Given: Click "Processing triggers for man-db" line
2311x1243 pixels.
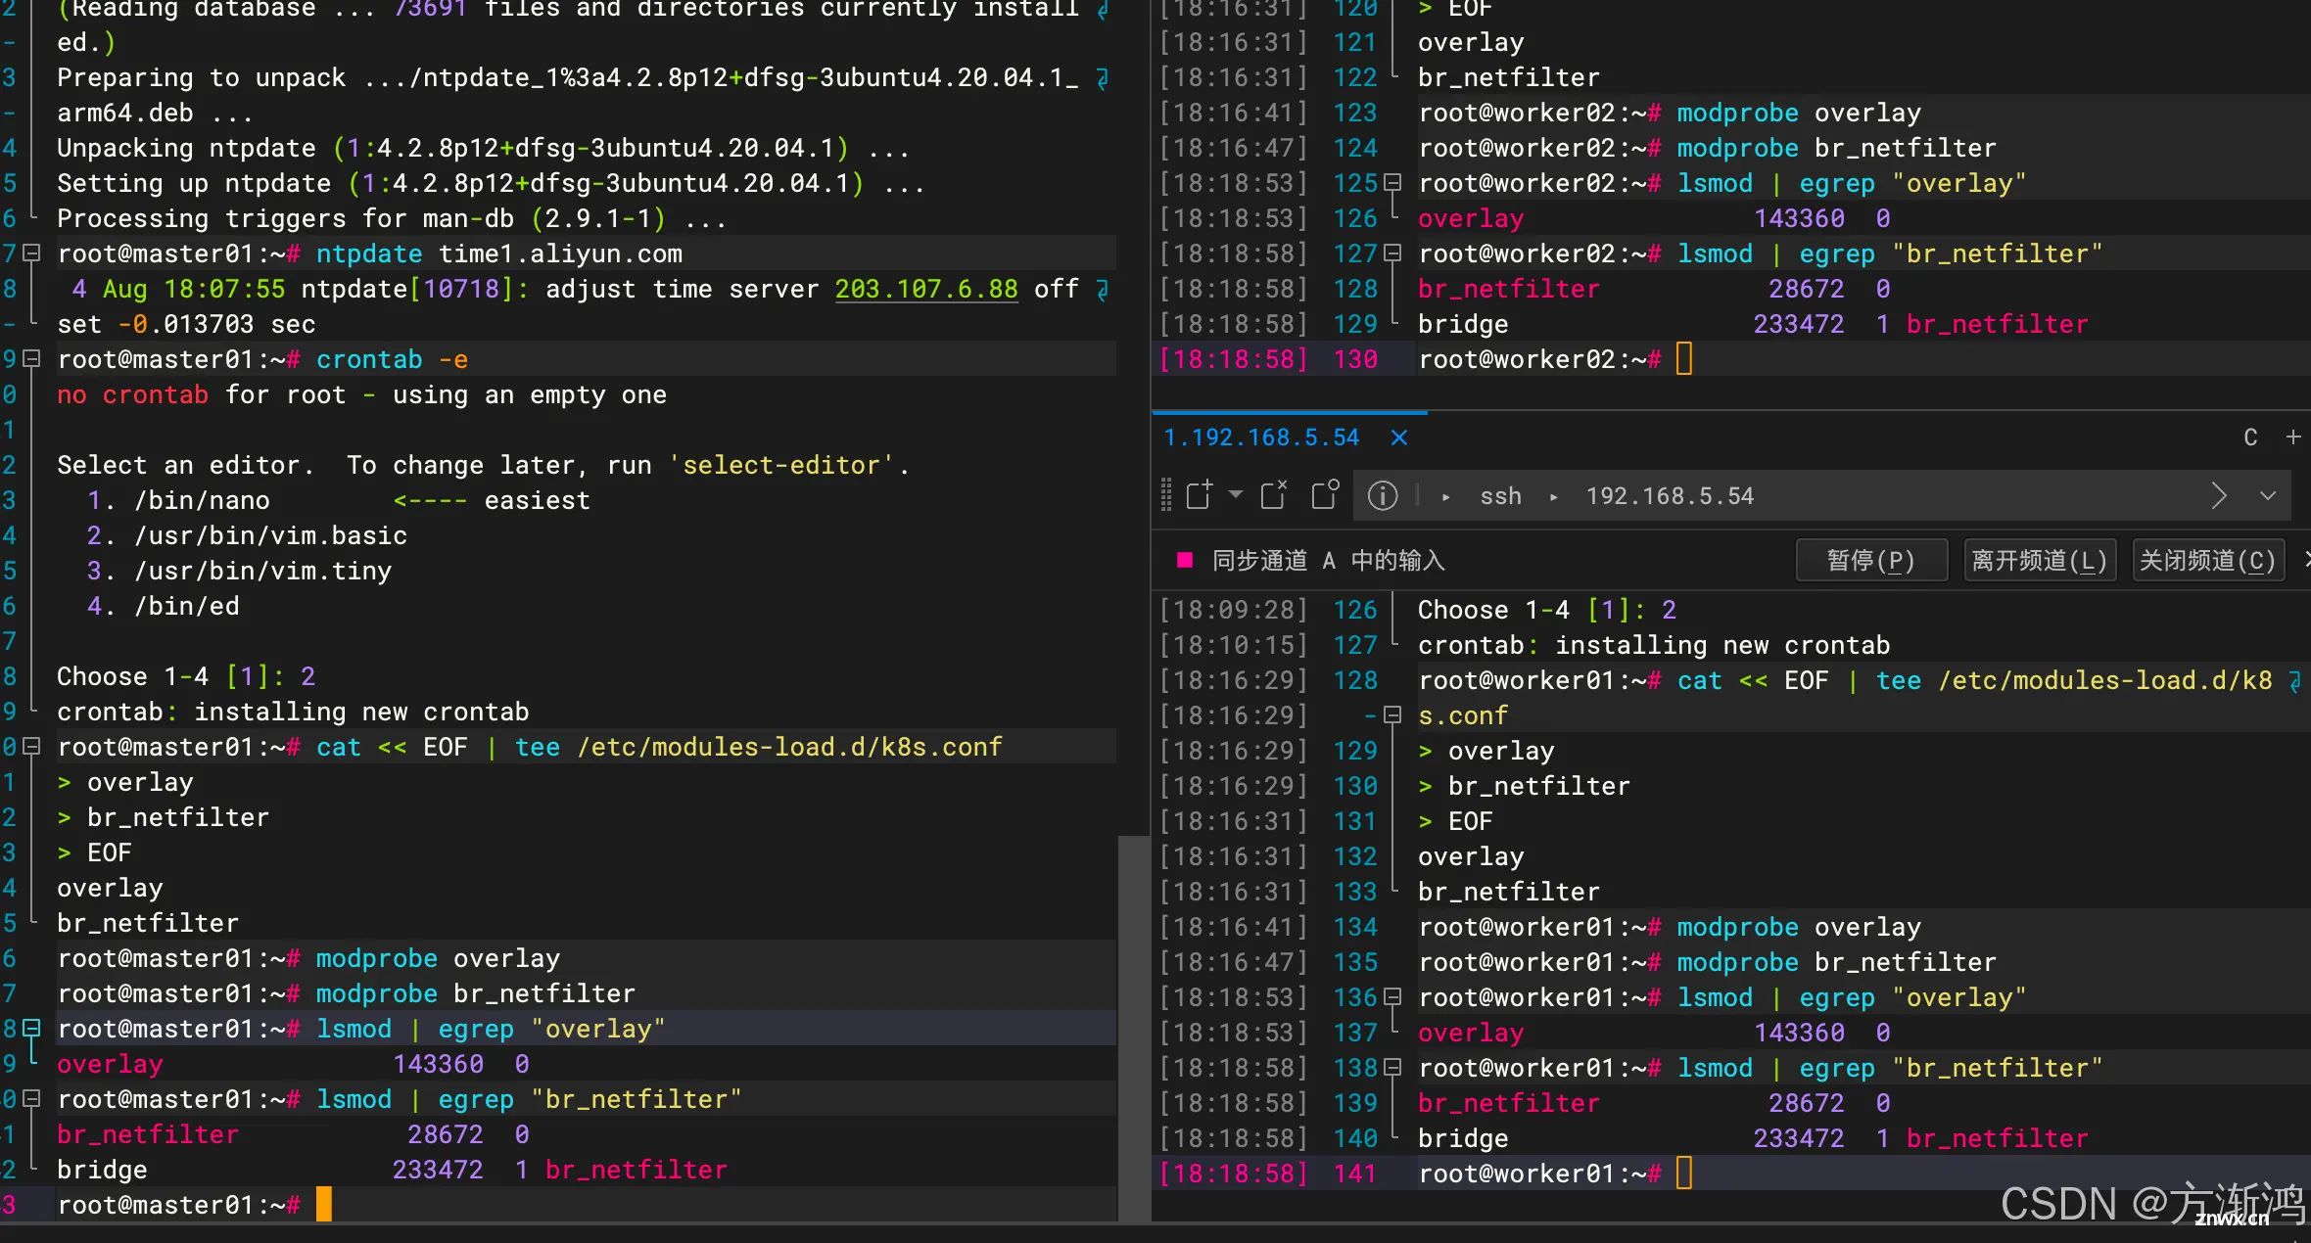Looking at the screenshot, I should [392, 218].
